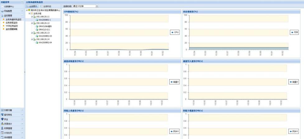Open 应用进程监控 menu item
The height and width of the screenshot is (139, 304).
(x=12, y=22)
